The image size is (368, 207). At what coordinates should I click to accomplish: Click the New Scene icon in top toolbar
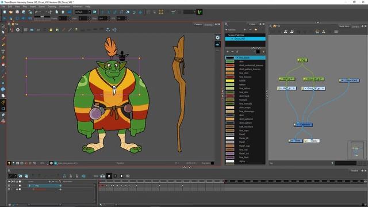click(x=5, y=12)
